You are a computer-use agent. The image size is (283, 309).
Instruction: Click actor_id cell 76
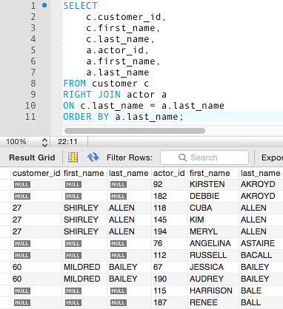point(158,243)
